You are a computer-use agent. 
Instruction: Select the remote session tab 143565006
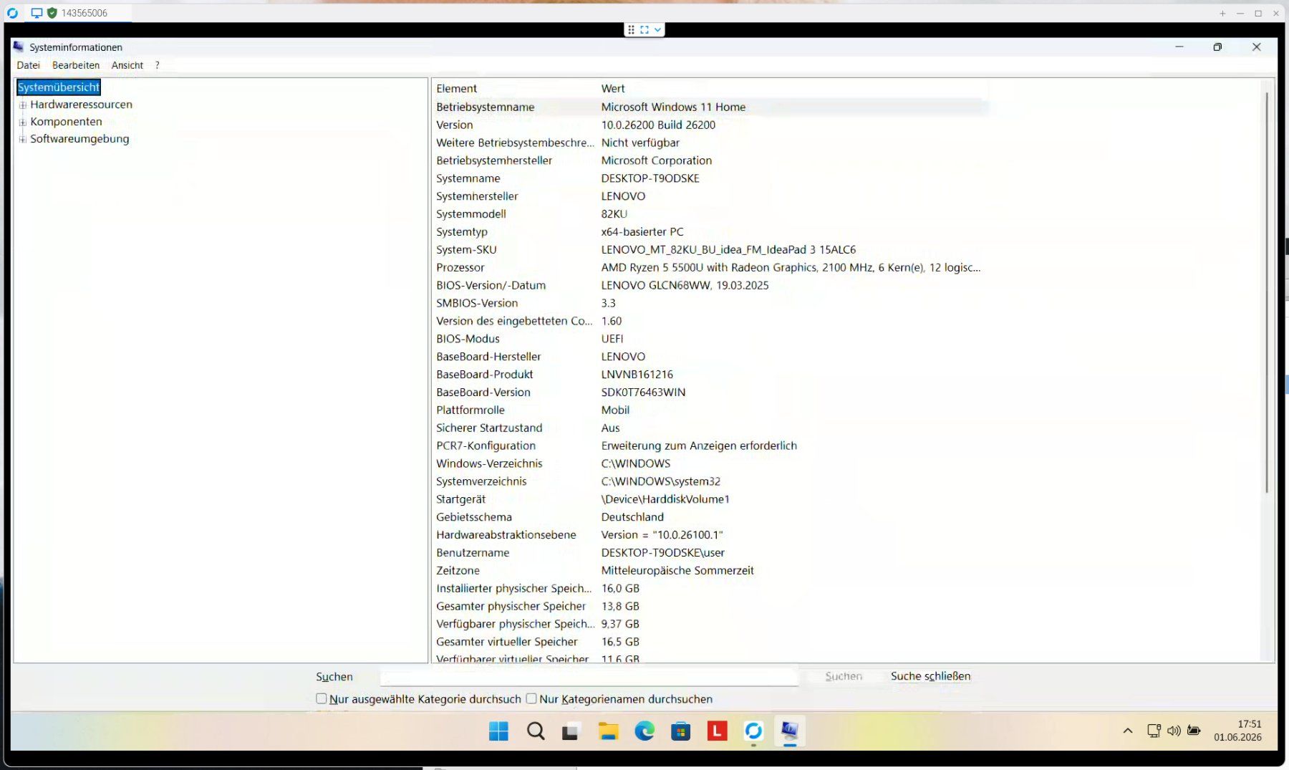(x=79, y=13)
